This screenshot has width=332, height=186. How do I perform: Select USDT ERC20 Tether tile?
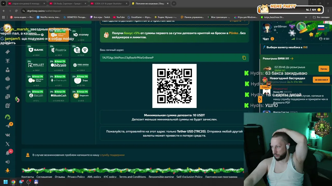coord(36,81)
